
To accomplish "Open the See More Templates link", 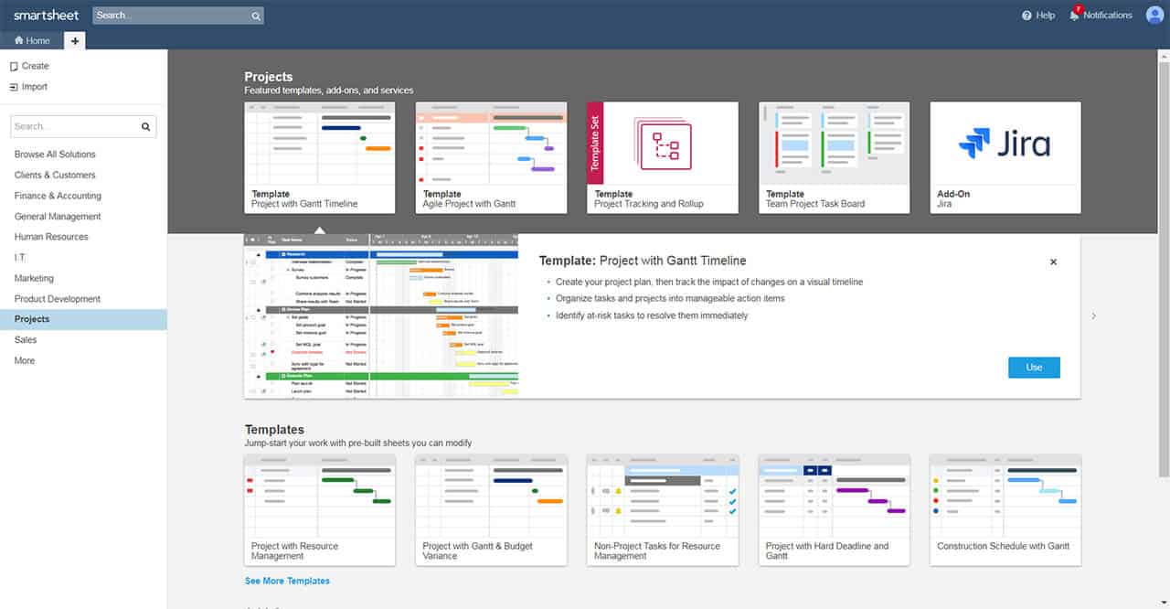I will [x=287, y=581].
